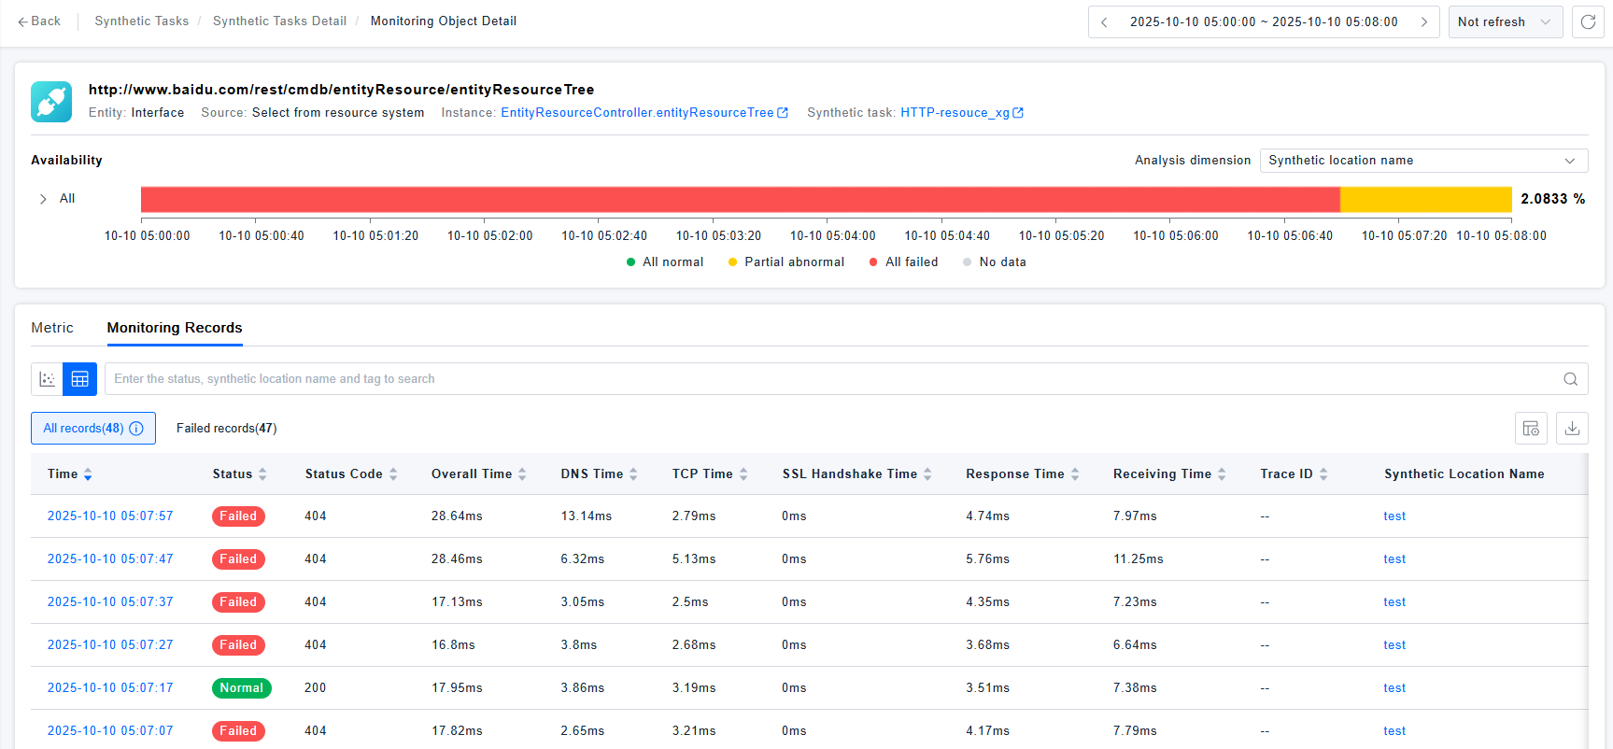Click the refresh icon button

click(x=1588, y=21)
